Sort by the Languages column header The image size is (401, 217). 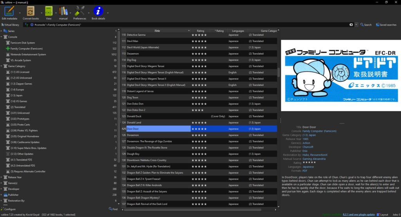(238, 31)
